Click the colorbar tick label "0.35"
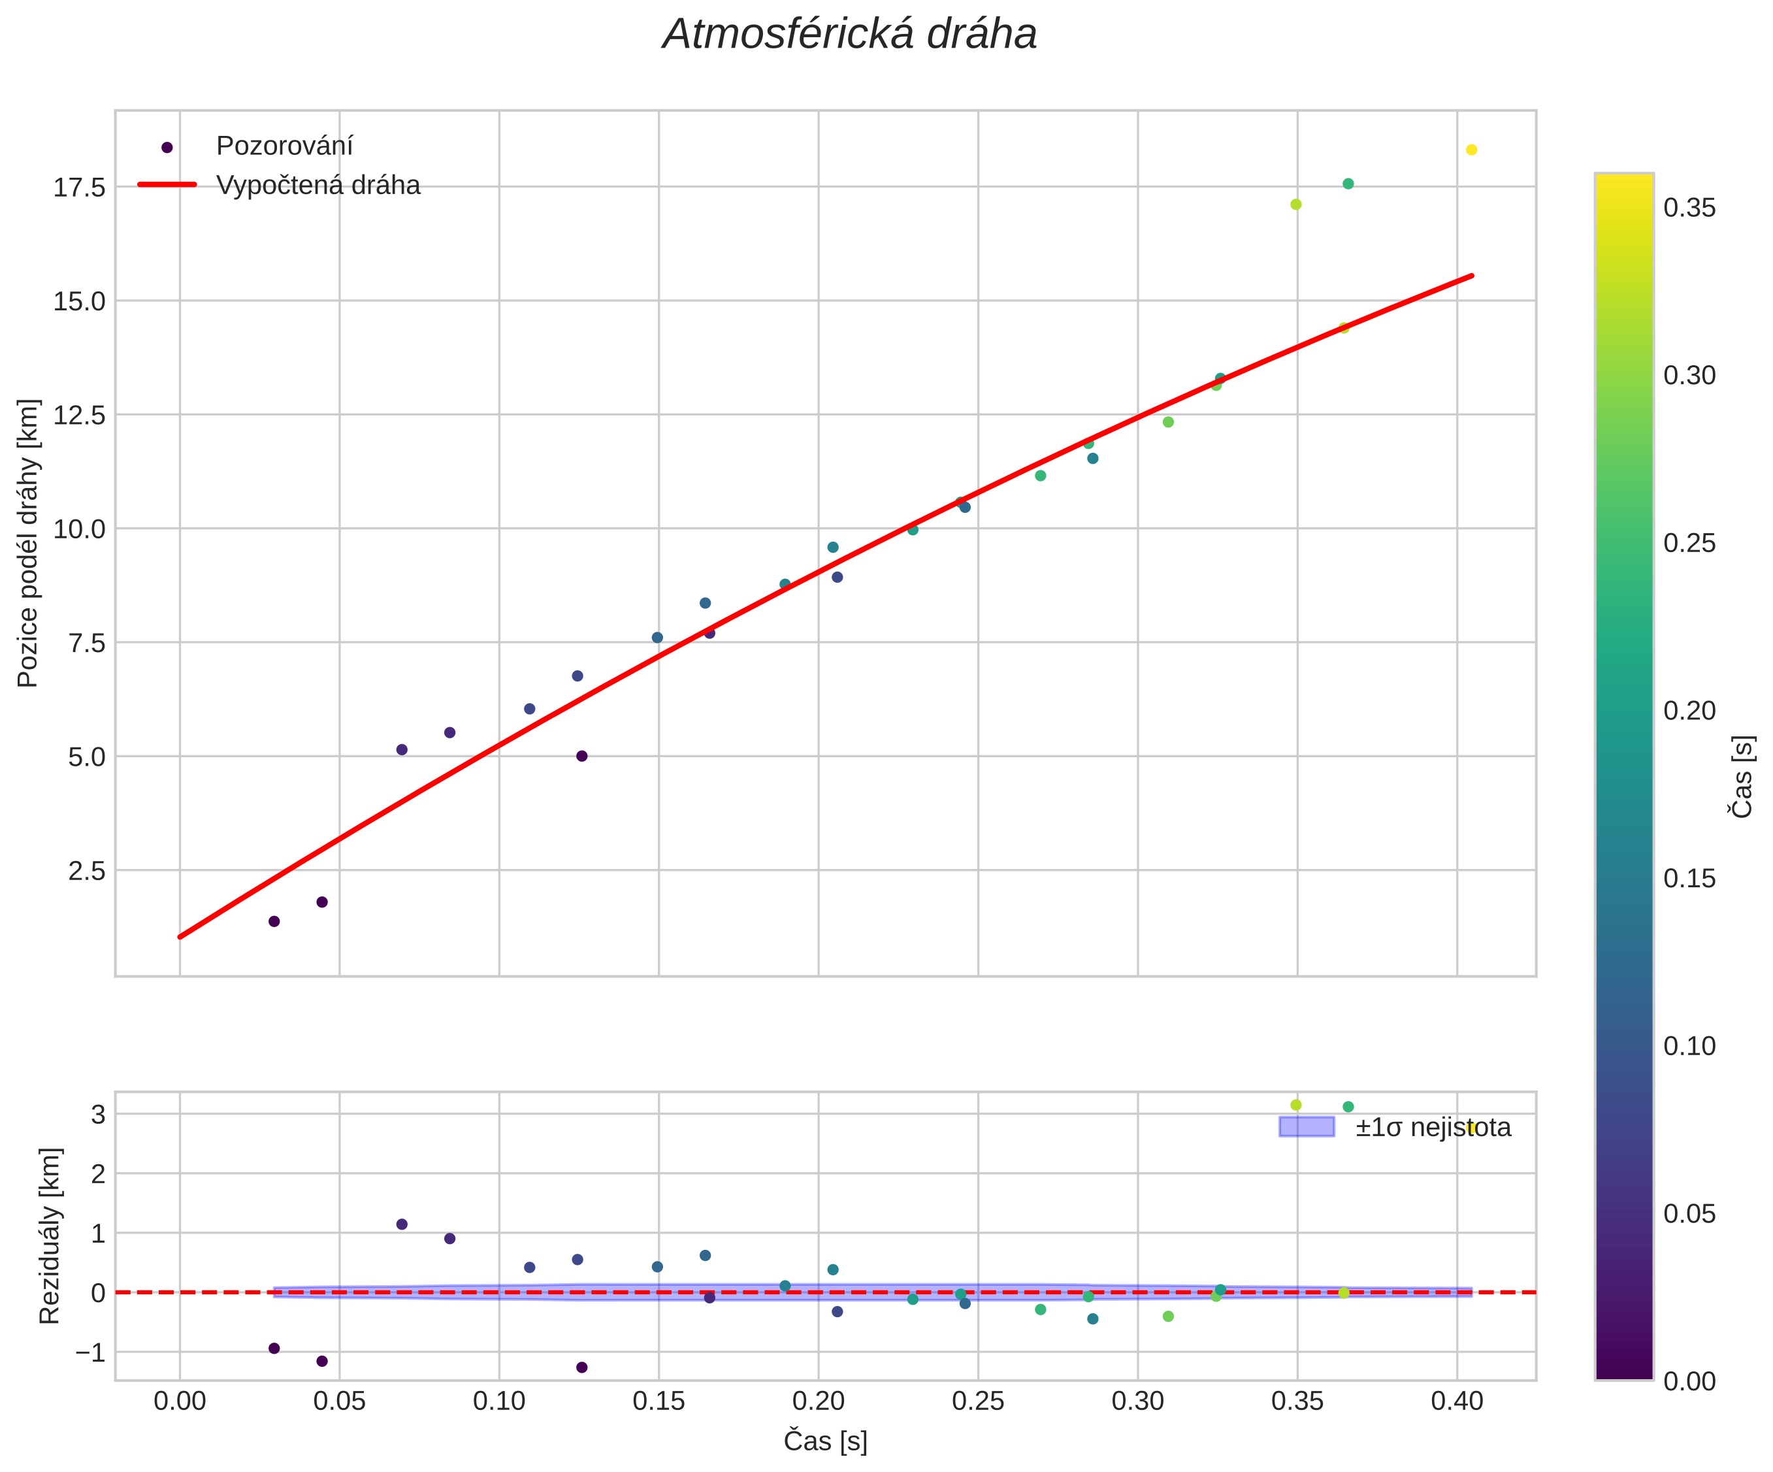Viewport: 1773px width, 1472px height. pos(1689,208)
